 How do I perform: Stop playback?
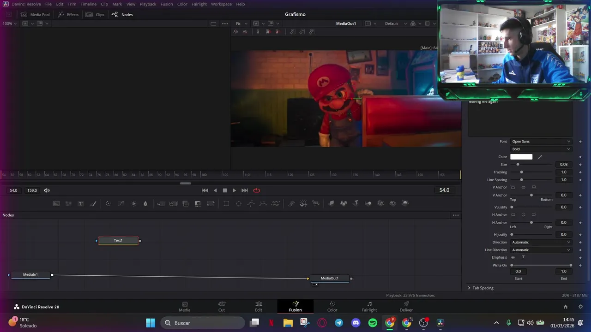225,190
